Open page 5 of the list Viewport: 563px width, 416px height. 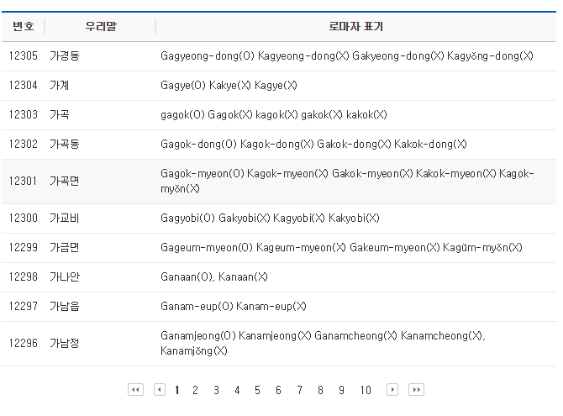[257, 390]
